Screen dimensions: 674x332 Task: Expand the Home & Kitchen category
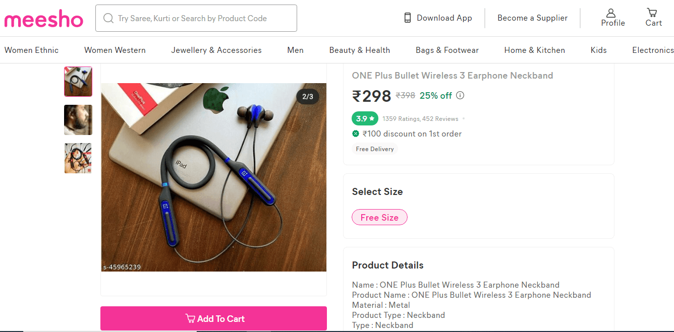click(534, 50)
